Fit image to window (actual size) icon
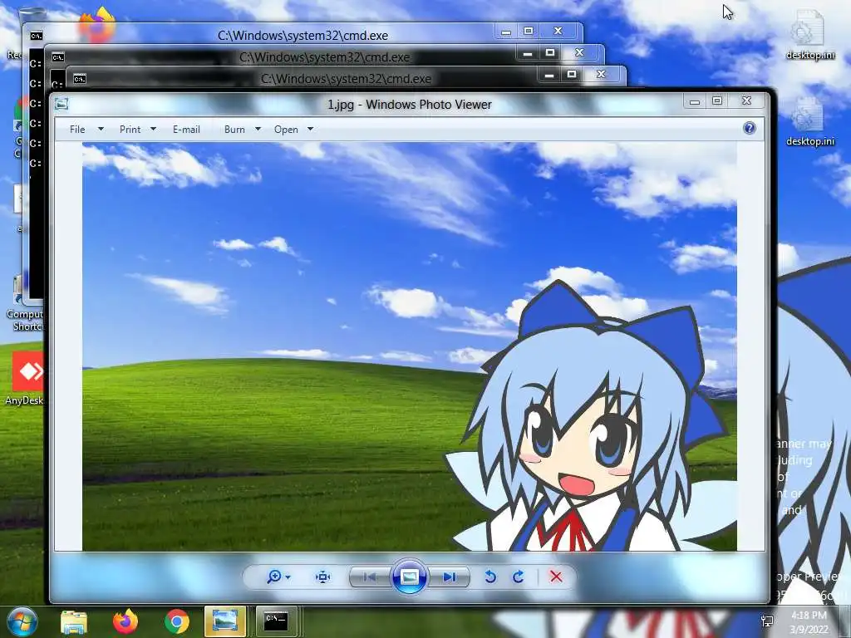The width and height of the screenshot is (851, 638). pyautogui.click(x=323, y=577)
